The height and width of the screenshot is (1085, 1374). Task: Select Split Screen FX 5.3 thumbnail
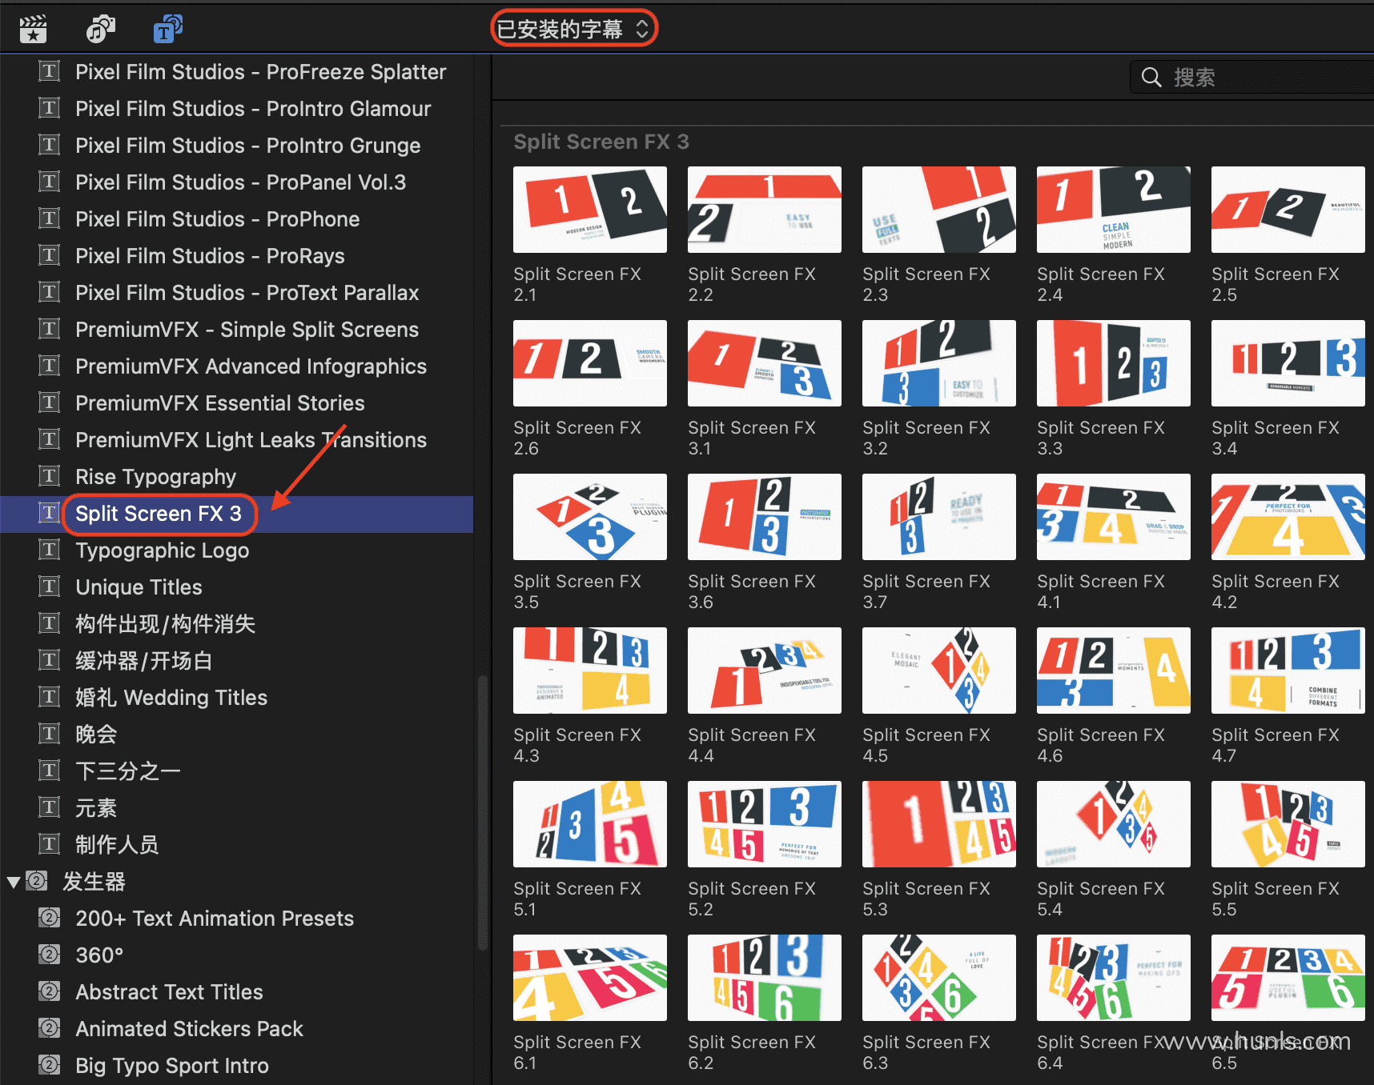tap(939, 824)
